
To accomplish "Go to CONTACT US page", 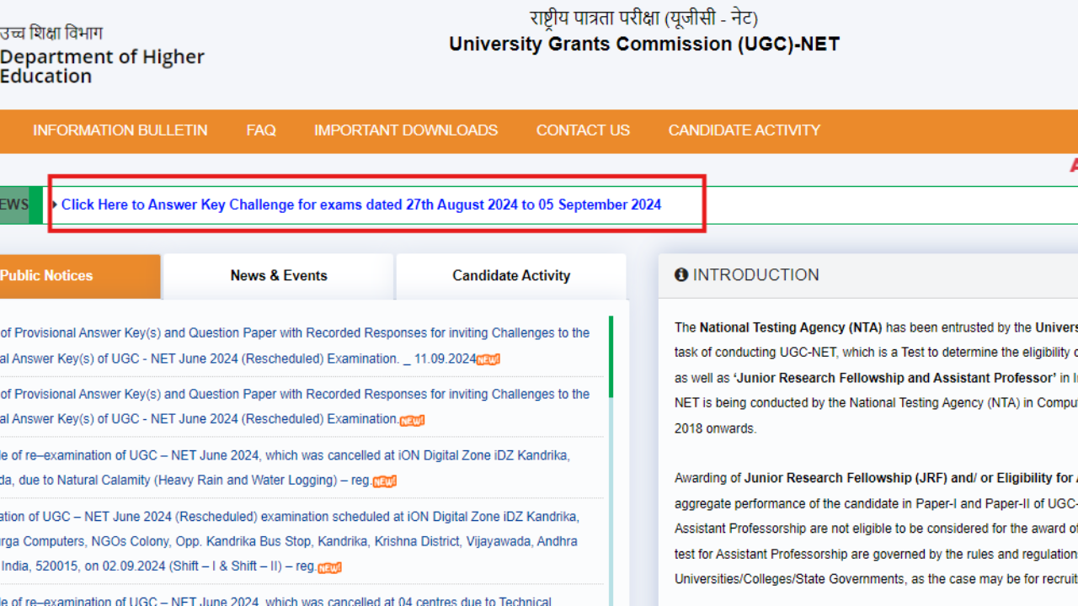I will [x=583, y=130].
